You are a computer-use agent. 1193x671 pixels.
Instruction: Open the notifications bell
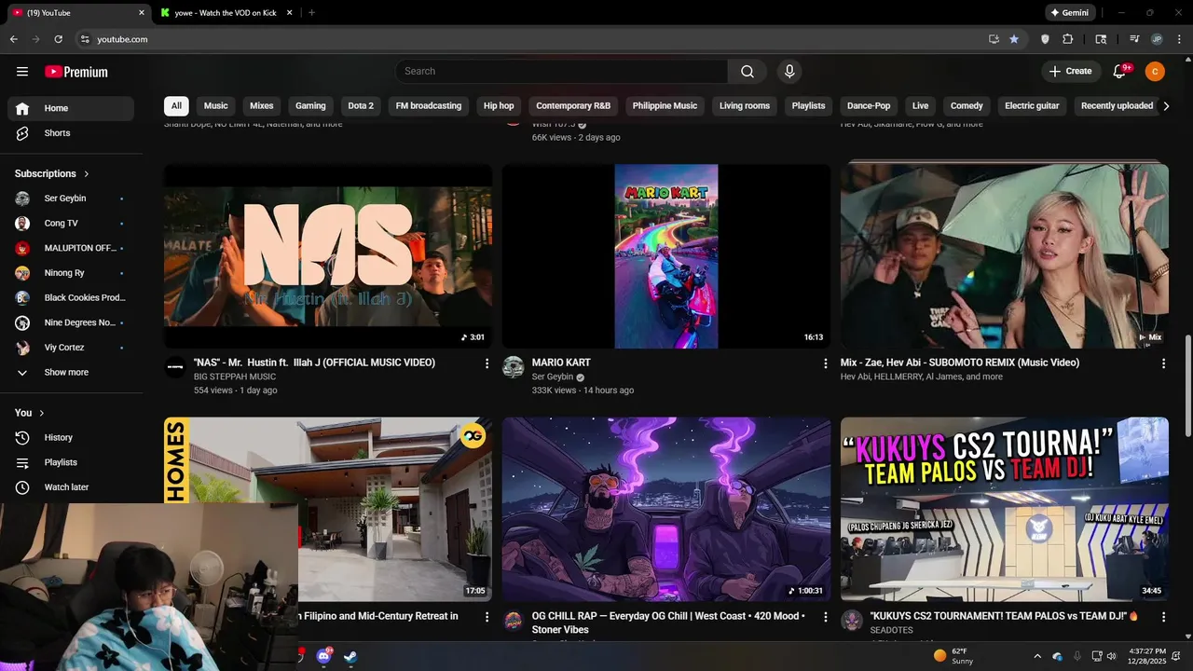click(1120, 71)
